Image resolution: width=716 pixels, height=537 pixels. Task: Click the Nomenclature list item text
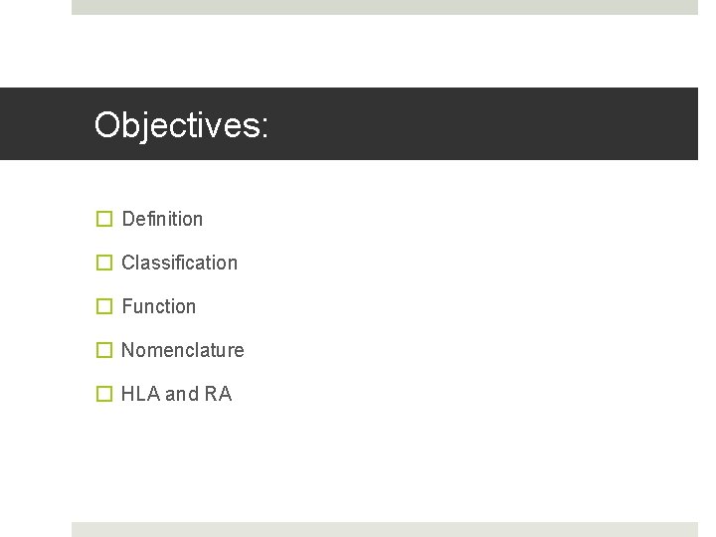point(182,350)
